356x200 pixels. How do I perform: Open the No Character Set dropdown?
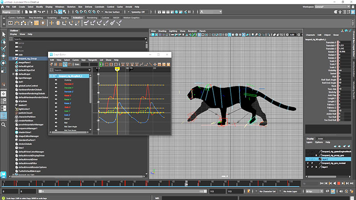[x=269, y=192]
